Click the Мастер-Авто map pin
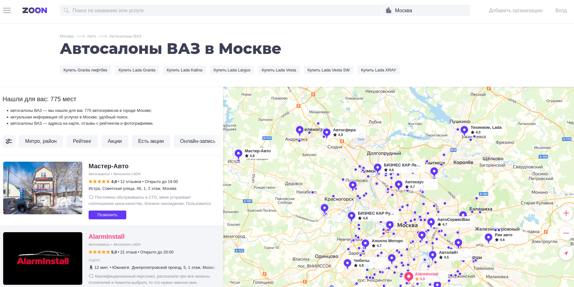This screenshot has width=574, height=287. 238,154
